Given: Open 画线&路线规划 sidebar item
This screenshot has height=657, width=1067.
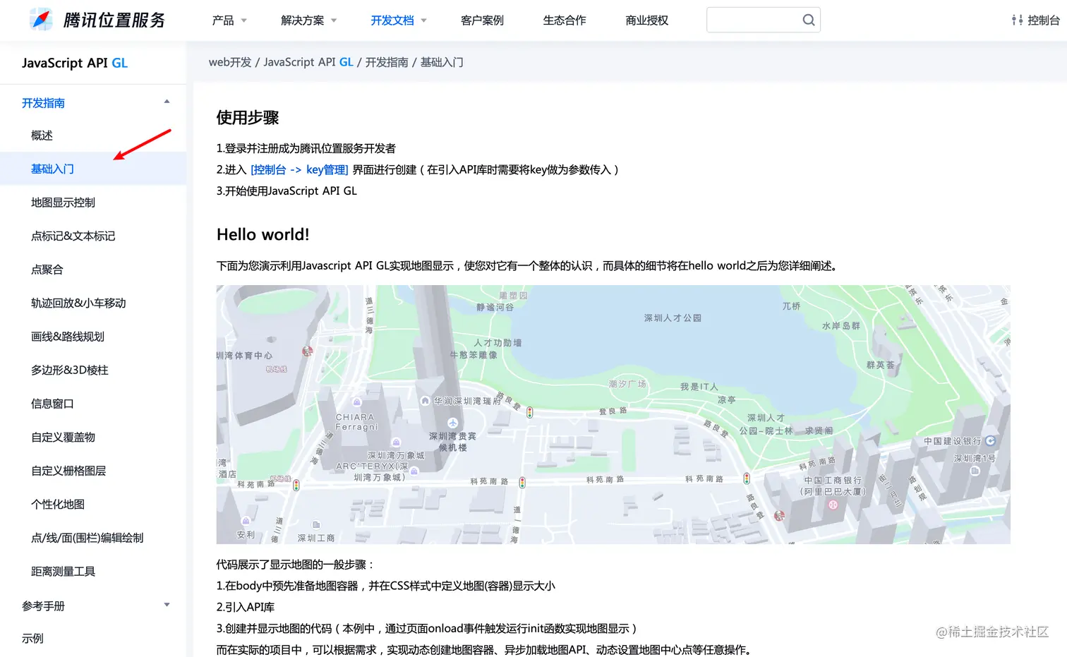Looking at the screenshot, I should 68,337.
